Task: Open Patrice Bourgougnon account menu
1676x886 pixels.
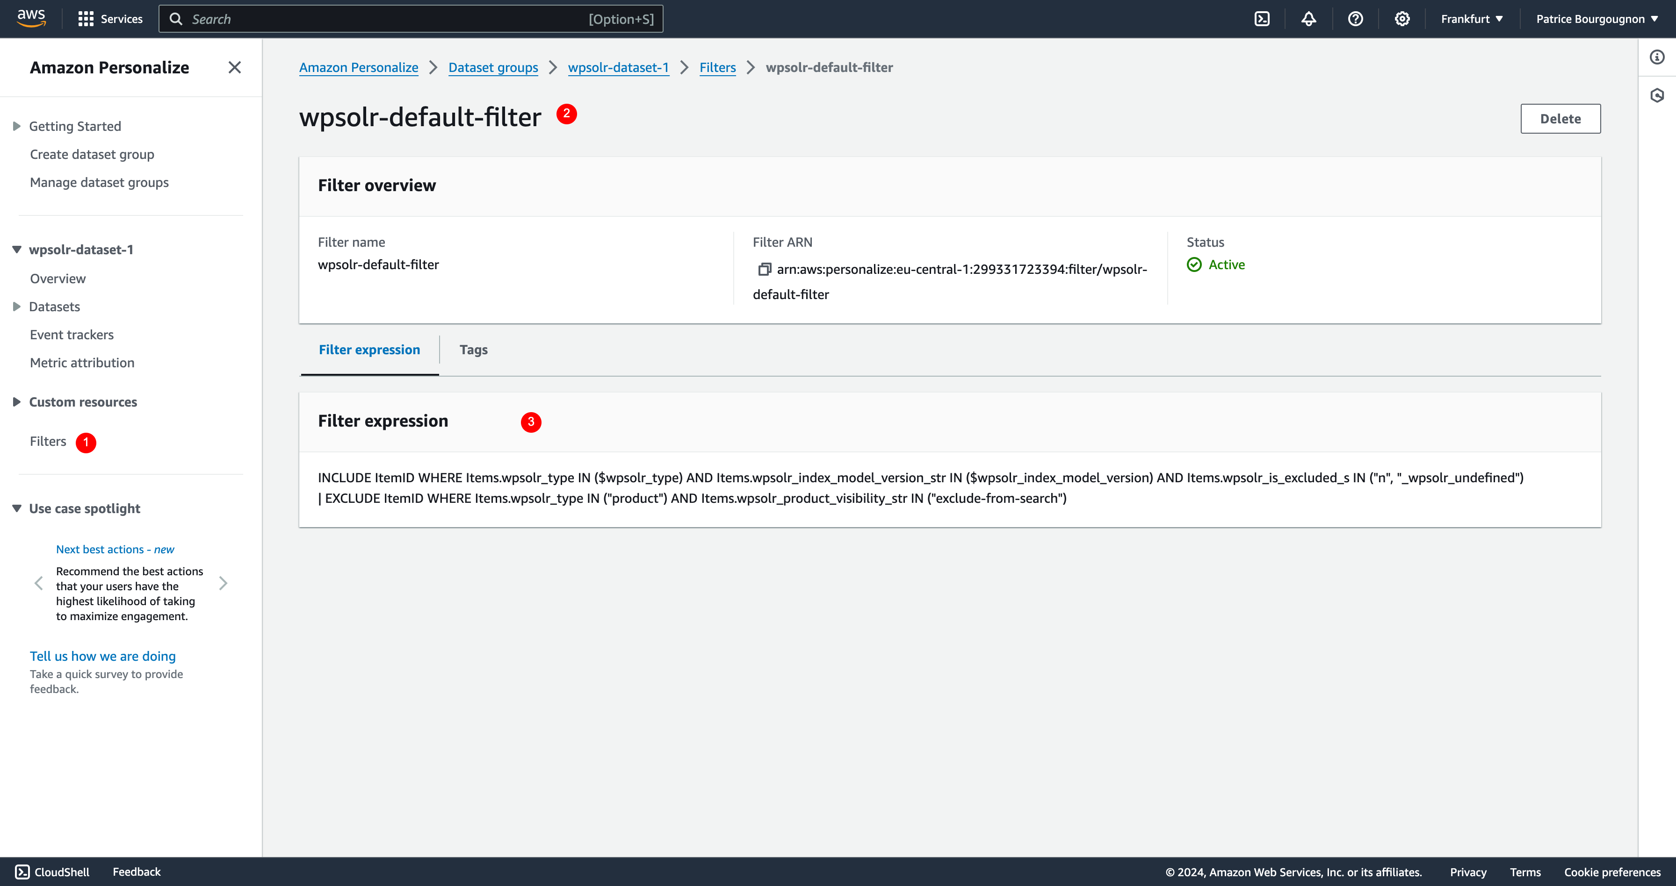Action: pos(1597,19)
